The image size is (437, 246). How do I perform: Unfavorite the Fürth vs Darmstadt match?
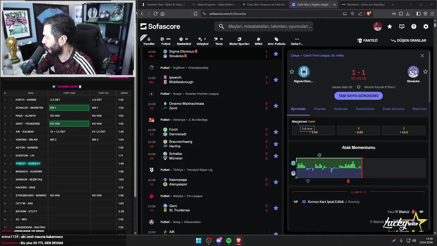point(276,132)
